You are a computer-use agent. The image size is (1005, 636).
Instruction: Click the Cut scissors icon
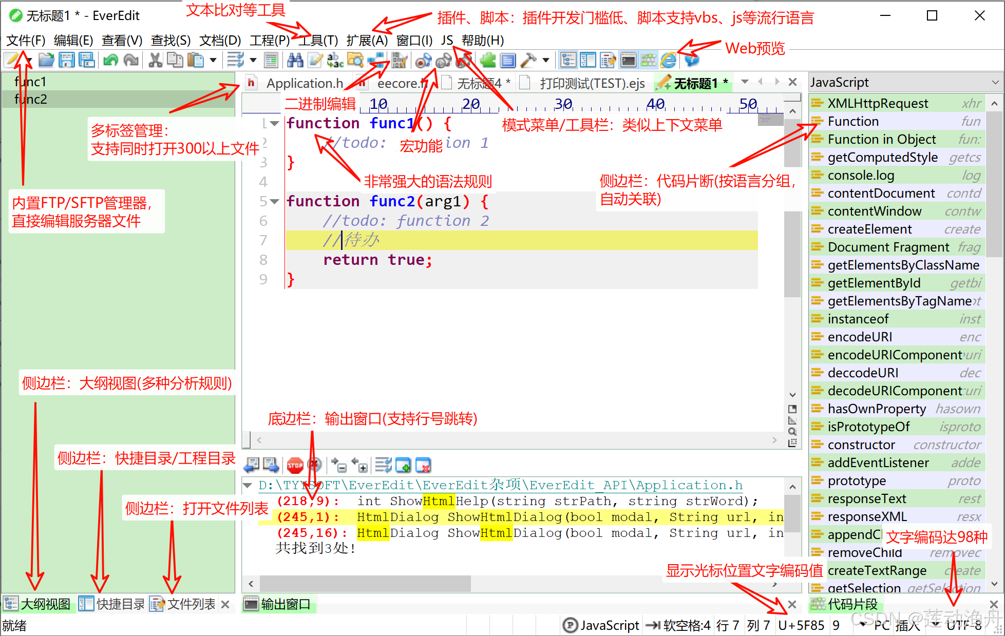tap(155, 60)
